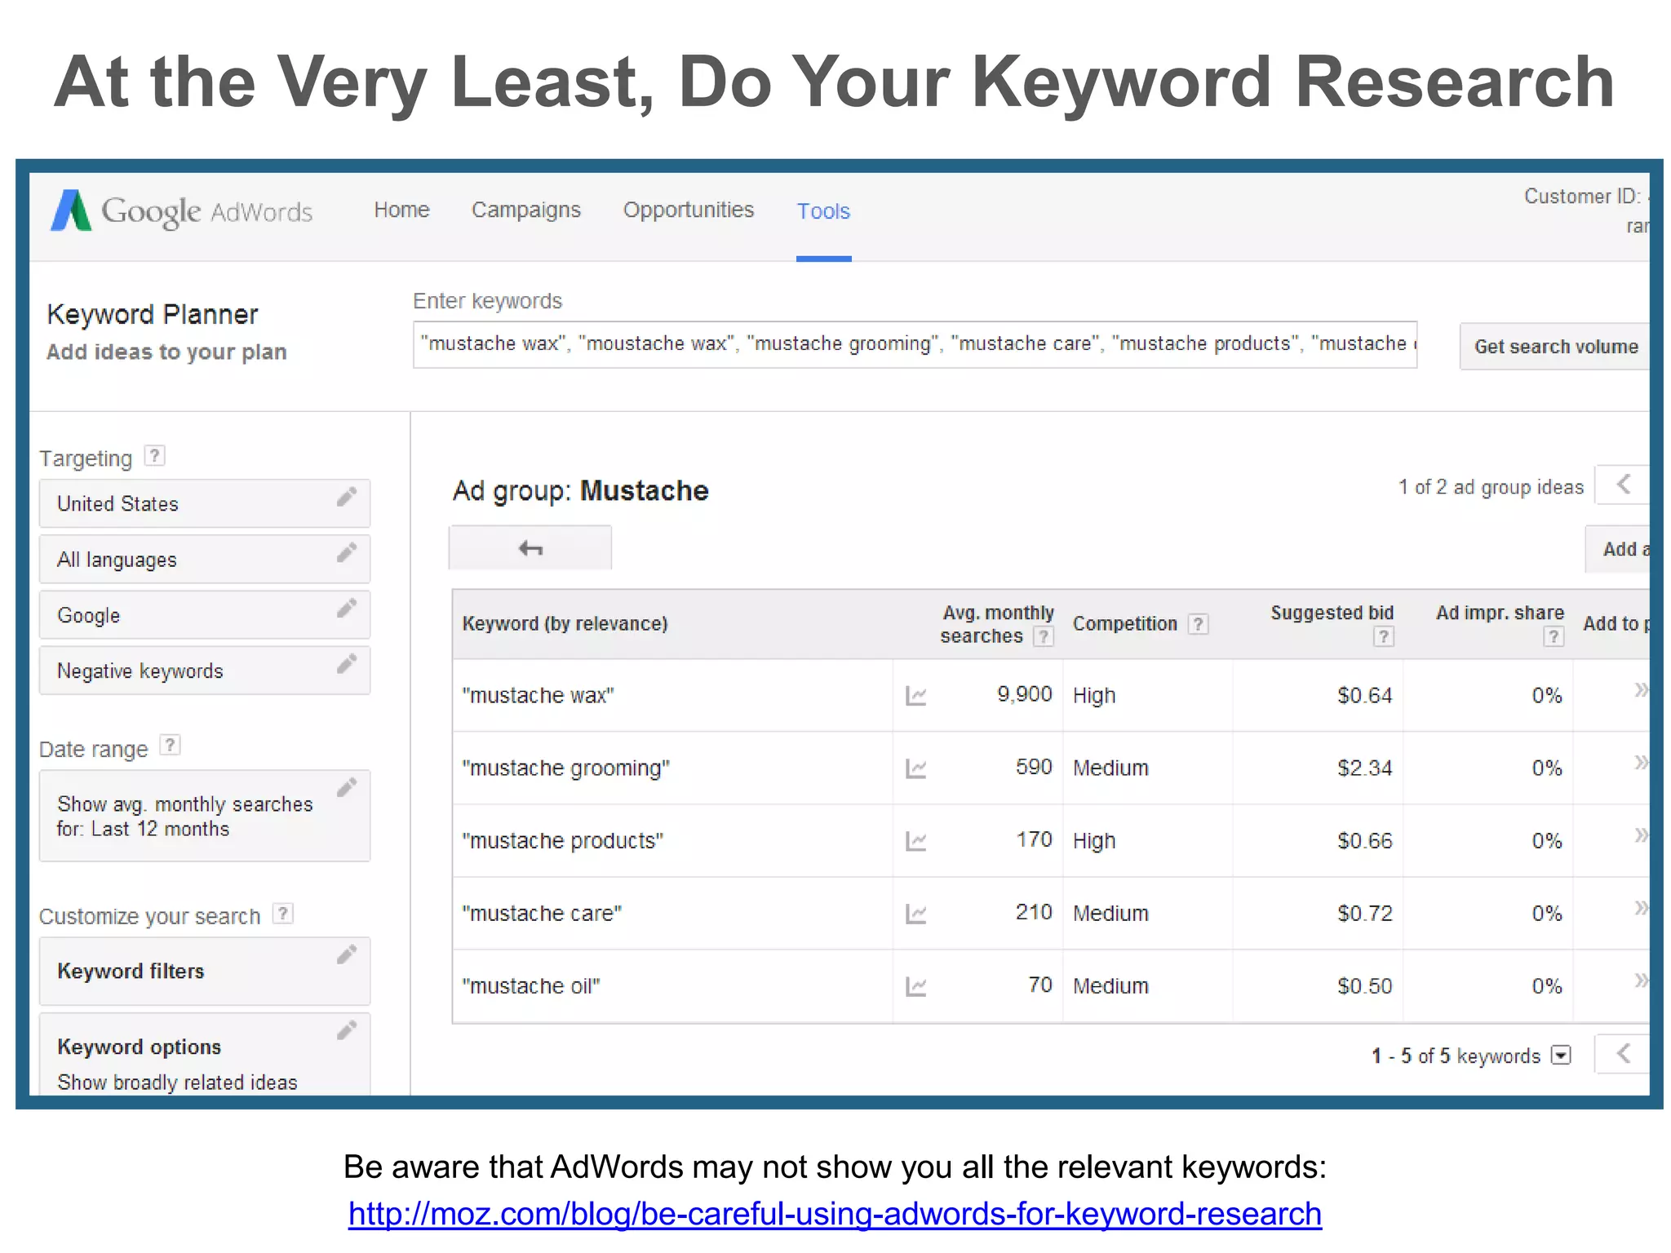Image resolution: width=1671 pixels, height=1253 pixels.
Task: Go to previous keywords page chevron
Action: tap(1623, 1054)
